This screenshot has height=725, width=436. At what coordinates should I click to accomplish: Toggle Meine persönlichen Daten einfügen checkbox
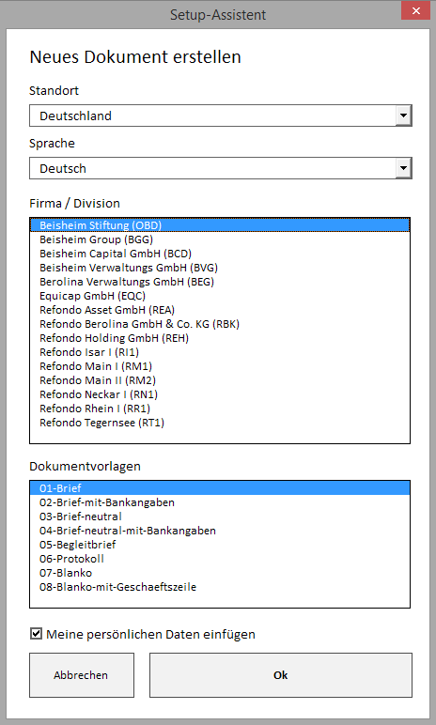(36, 634)
